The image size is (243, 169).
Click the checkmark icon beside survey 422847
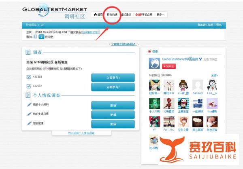pos(29,86)
